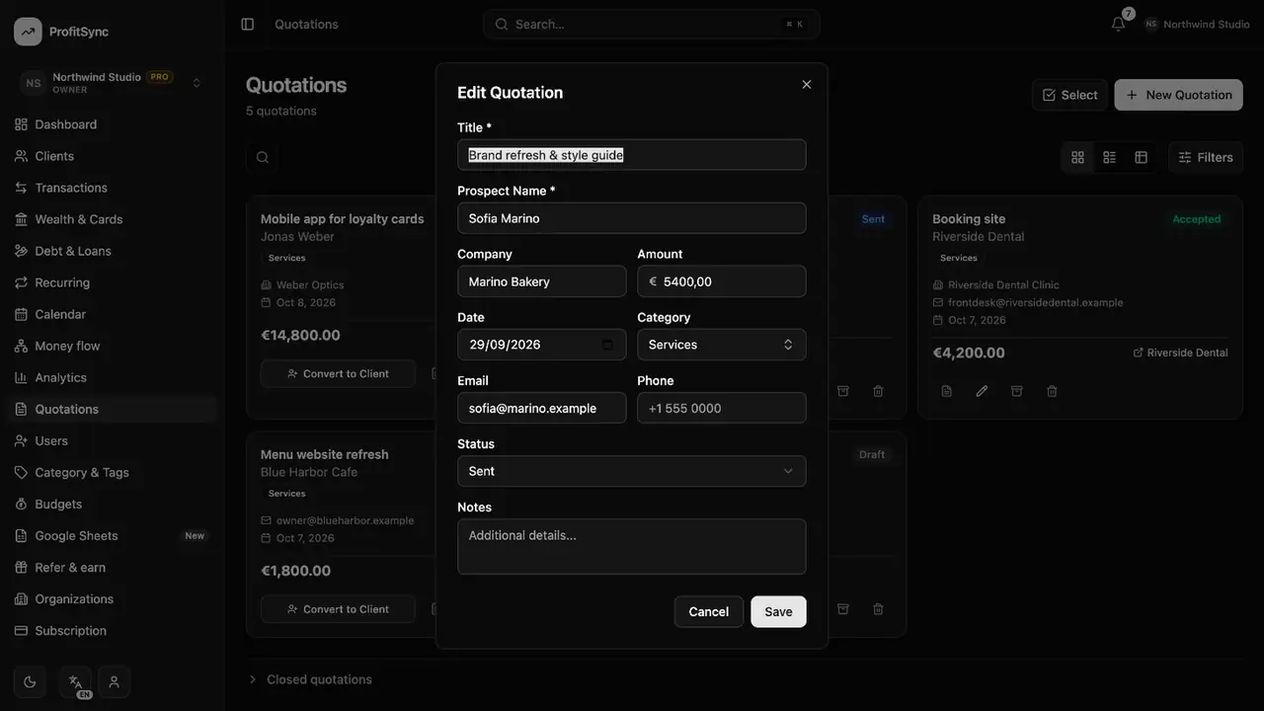
Task: Collapse the sidebar with the panel icon
Action: click(248, 24)
